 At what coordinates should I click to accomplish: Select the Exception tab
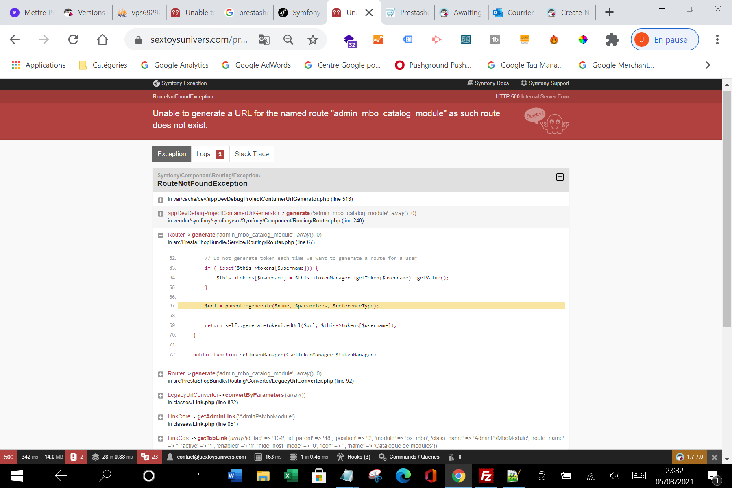[x=172, y=154]
